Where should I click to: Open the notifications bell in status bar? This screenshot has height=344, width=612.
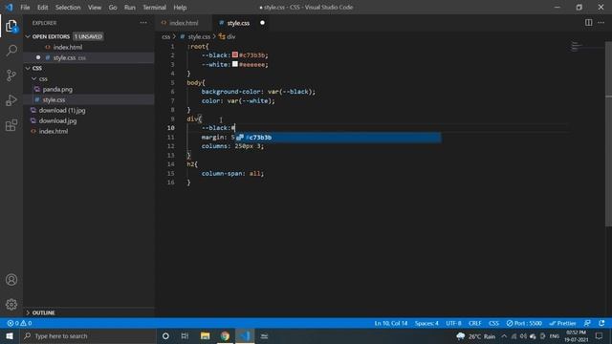601,323
